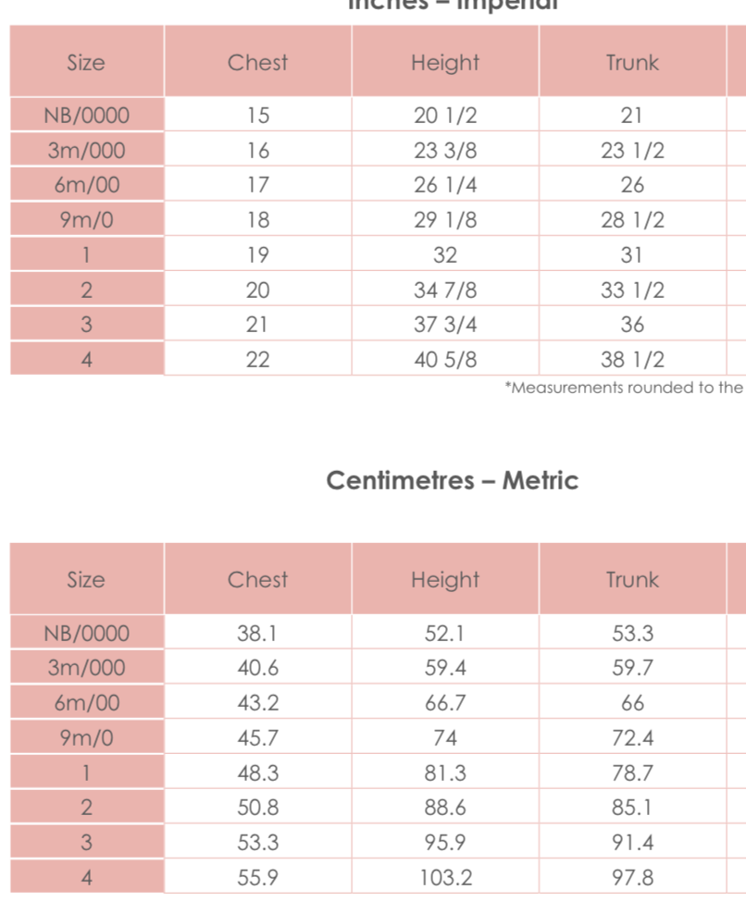The height and width of the screenshot is (914, 746).
Task: Click the 59.4 height cell
Action: [445, 668]
